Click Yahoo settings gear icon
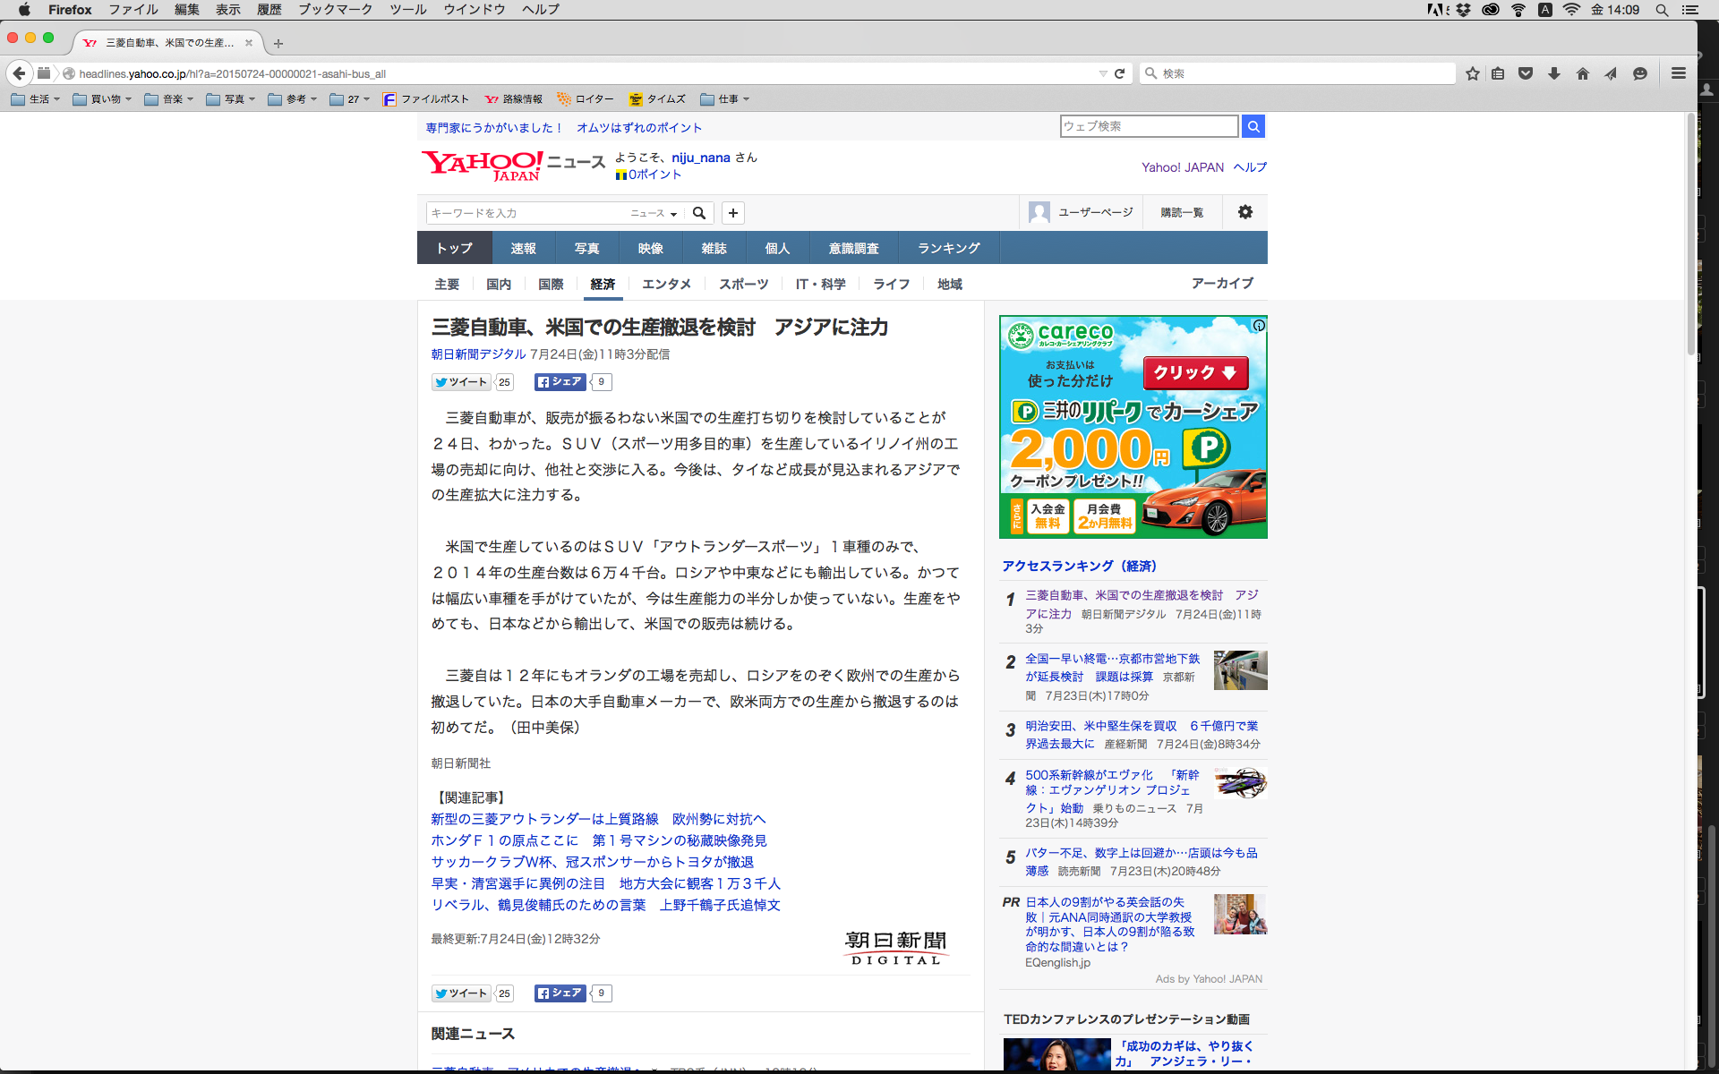 tap(1245, 212)
